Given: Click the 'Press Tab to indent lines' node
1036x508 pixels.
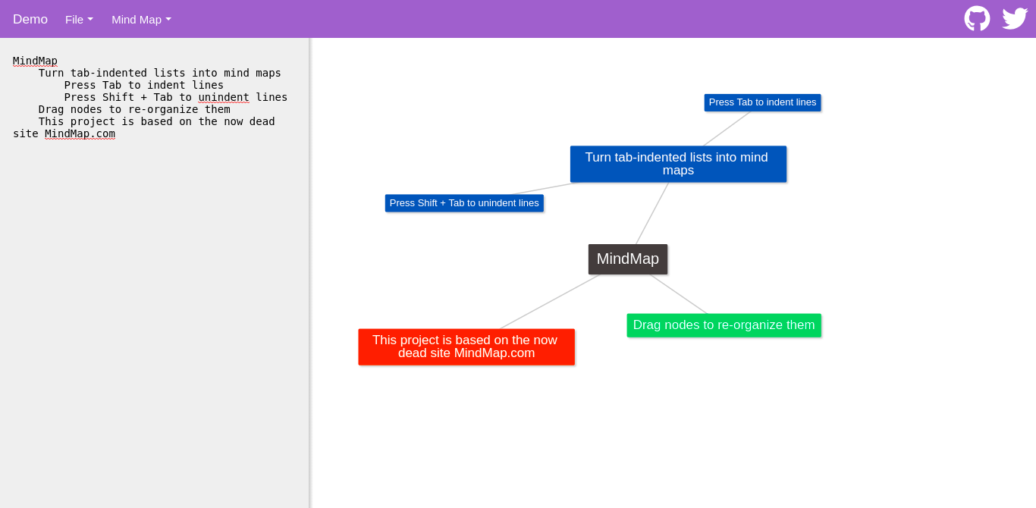Looking at the screenshot, I should tap(762, 102).
